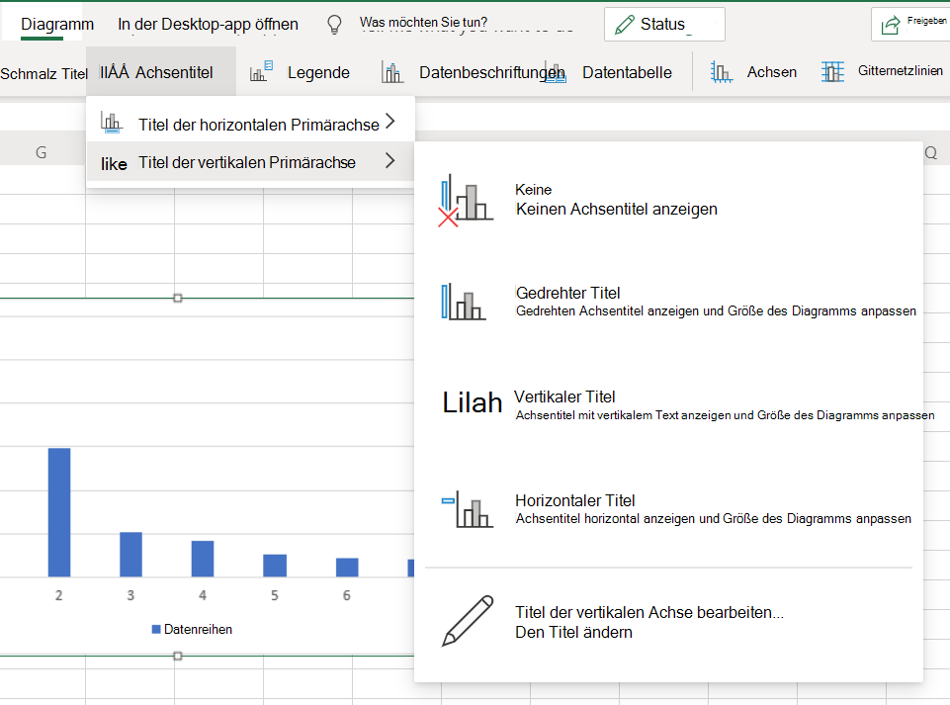Image resolution: width=950 pixels, height=705 pixels.
Task: Click the red-X no axis title icon
Action: (x=466, y=201)
